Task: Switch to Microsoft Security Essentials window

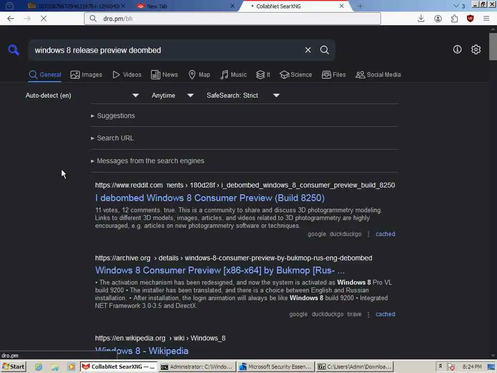Action: [276, 367]
